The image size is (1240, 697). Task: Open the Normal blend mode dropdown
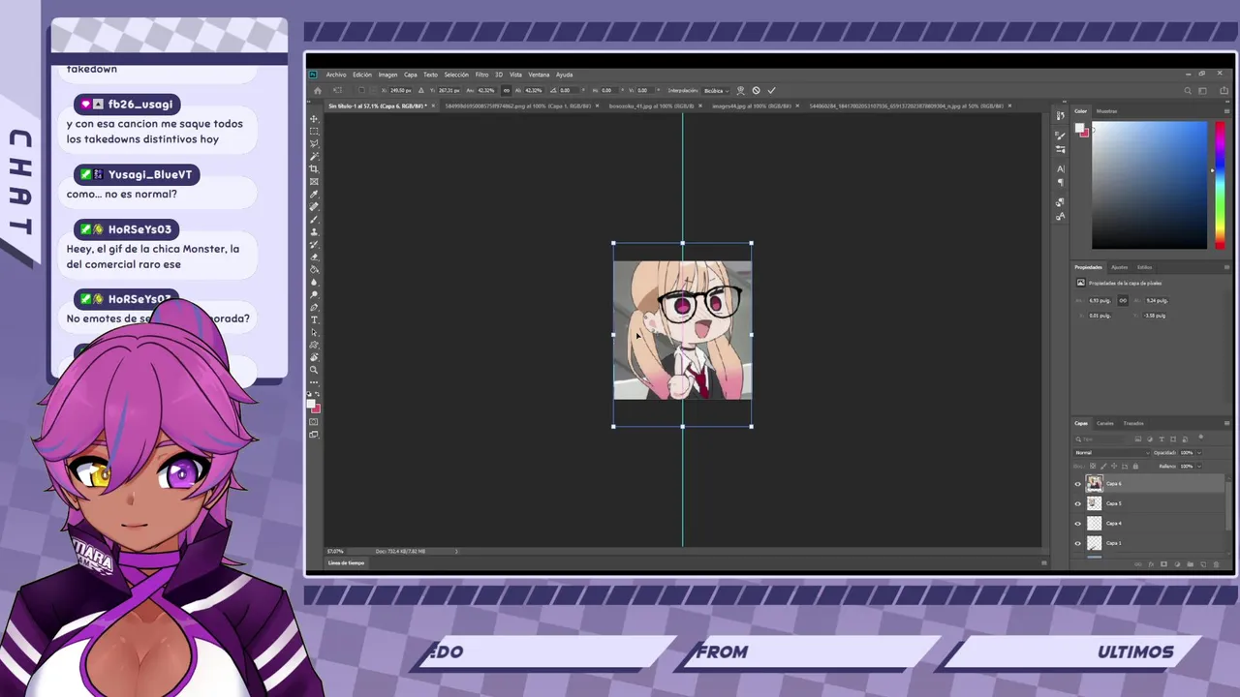coord(1112,453)
